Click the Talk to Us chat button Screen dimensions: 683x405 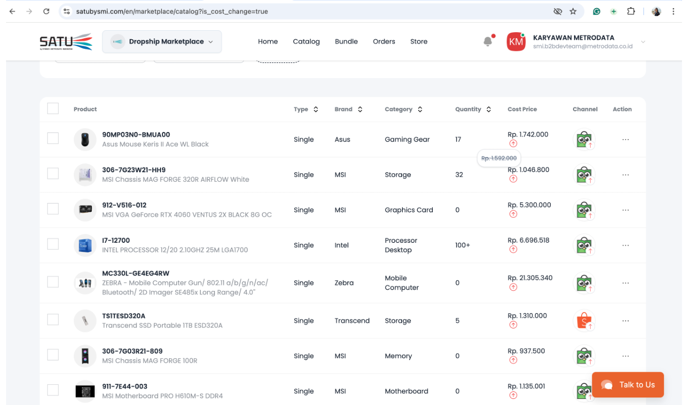click(628, 385)
